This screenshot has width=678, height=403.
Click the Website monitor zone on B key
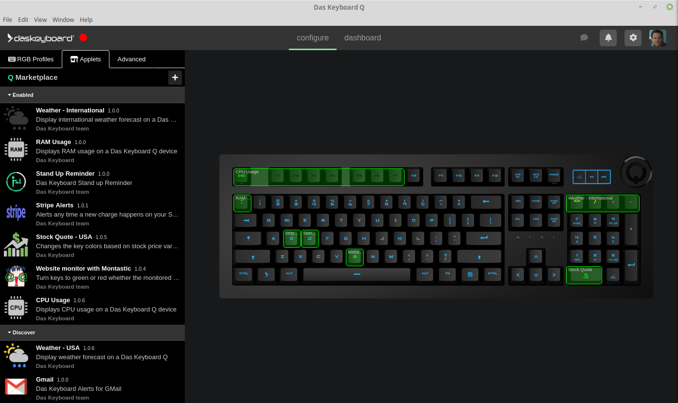[355, 257]
